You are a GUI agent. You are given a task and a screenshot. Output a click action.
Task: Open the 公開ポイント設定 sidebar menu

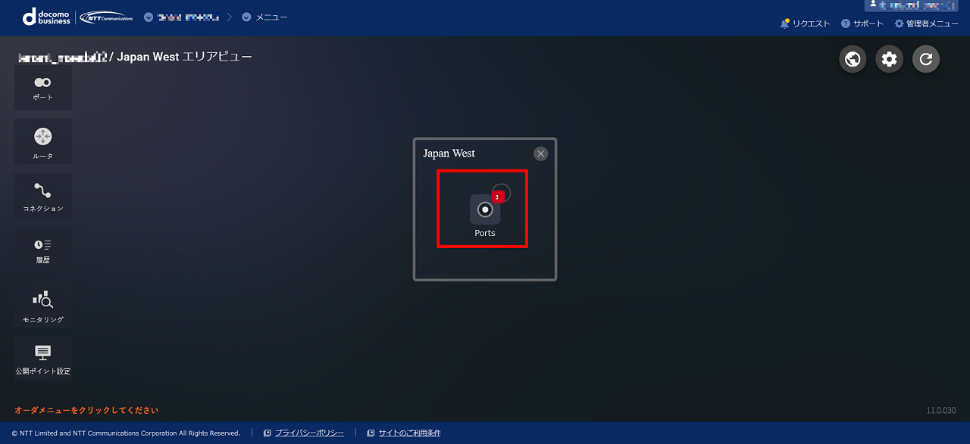pyautogui.click(x=42, y=359)
